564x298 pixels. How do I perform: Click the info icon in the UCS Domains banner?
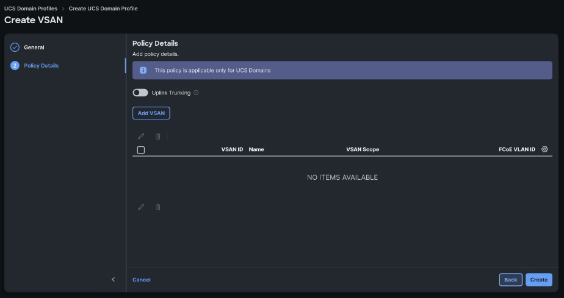(143, 70)
